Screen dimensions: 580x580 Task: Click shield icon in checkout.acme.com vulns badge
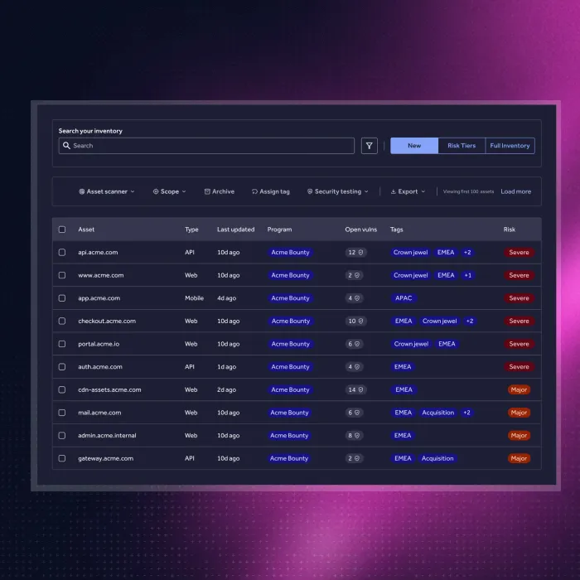(360, 321)
